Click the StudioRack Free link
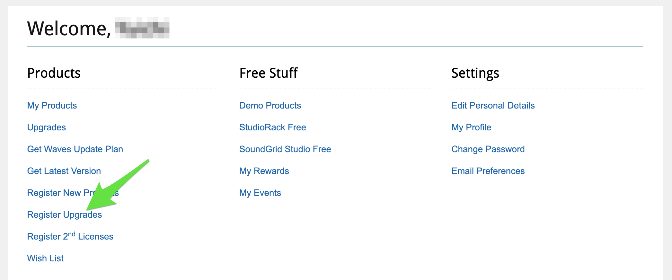The height and width of the screenshot is (280, 672). coord(273,127)
